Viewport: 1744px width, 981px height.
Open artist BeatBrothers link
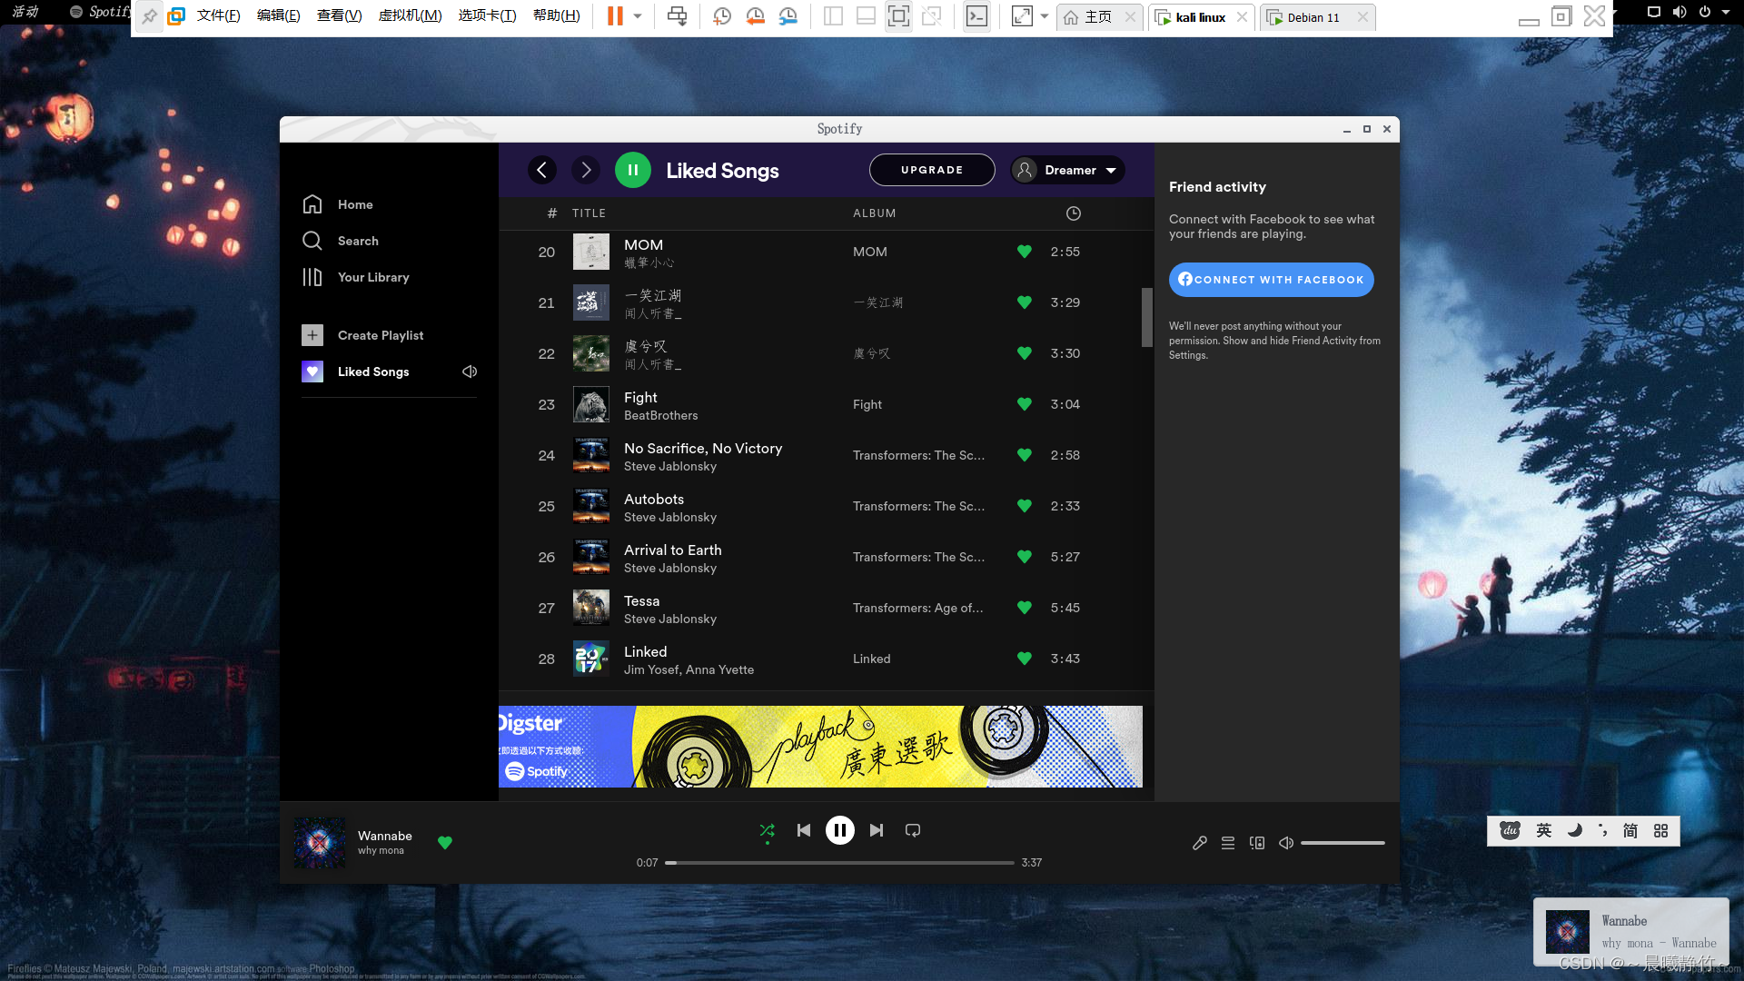(x=661, y=415)
